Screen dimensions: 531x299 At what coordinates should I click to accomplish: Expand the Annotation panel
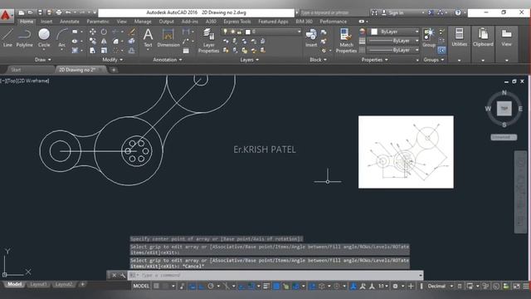pos(168,60)
